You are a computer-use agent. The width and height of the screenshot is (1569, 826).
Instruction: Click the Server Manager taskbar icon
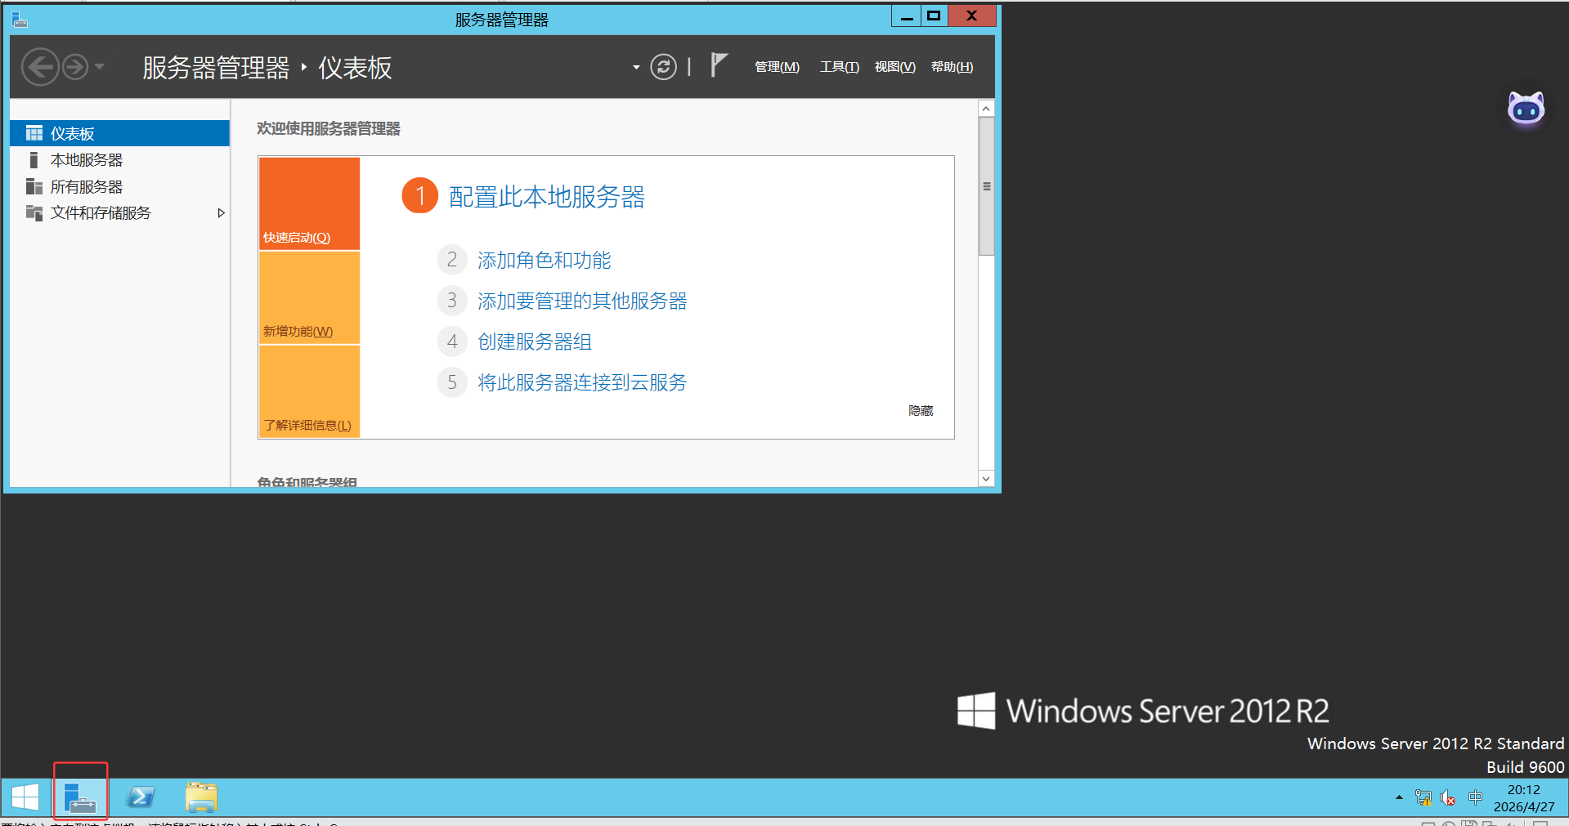(x=80, y=797)
